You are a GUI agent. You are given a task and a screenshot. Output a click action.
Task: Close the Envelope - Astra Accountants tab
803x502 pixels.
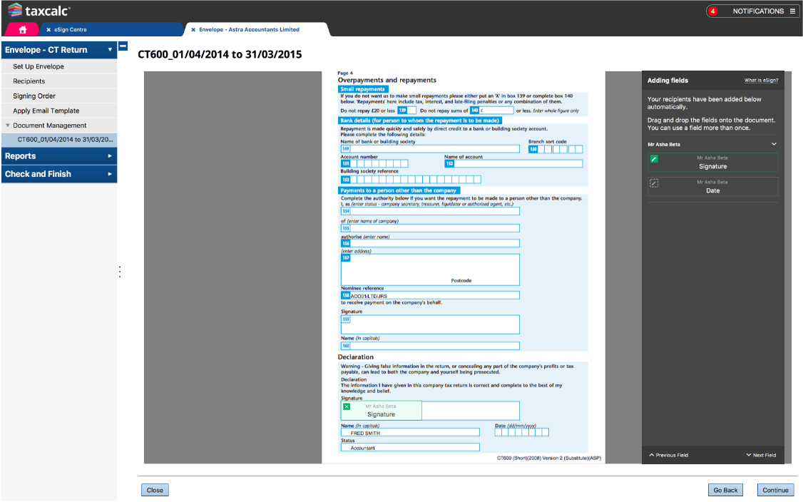(x=193, y=30)
